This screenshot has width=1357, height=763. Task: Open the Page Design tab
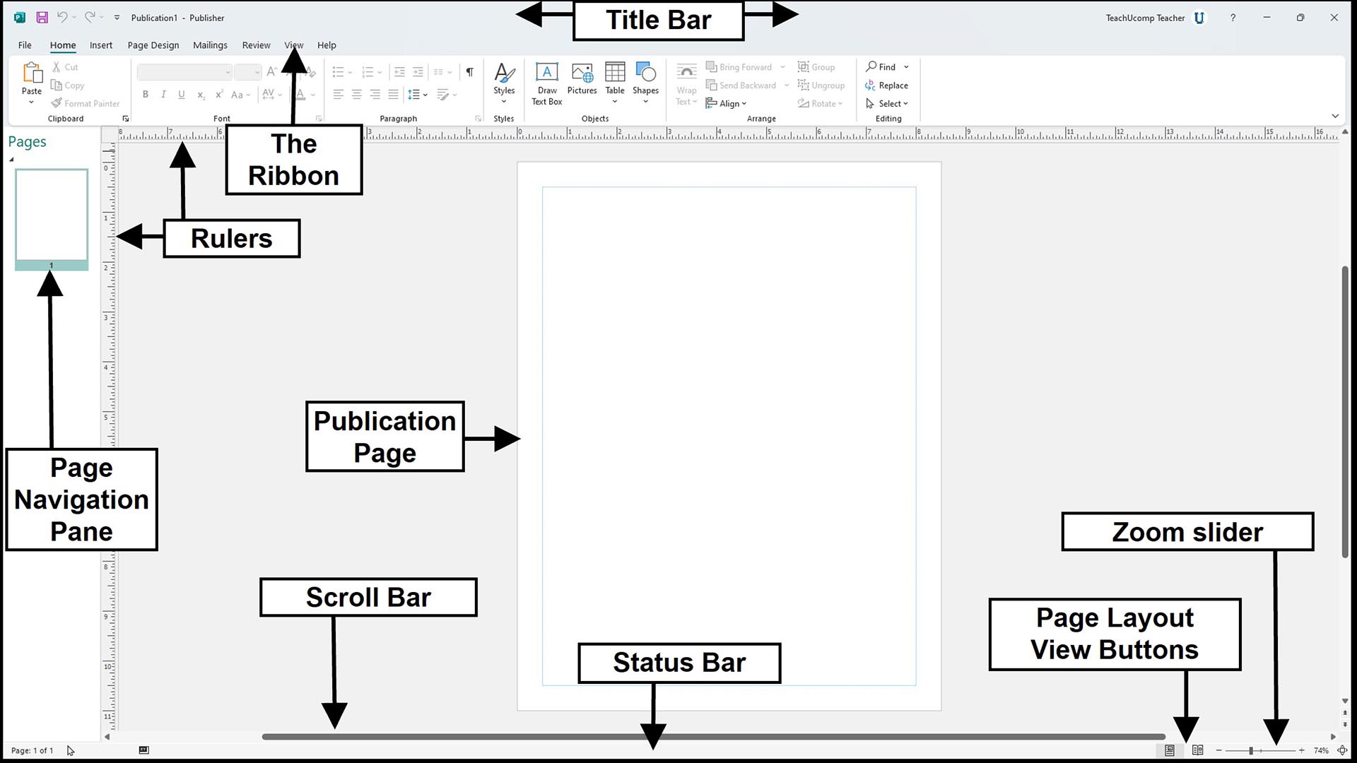pyautogui.click(x=153, y=45)
